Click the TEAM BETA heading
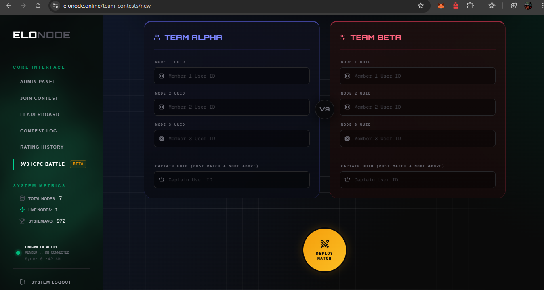This screenshot has width=544, height=290. coord(376,37)
